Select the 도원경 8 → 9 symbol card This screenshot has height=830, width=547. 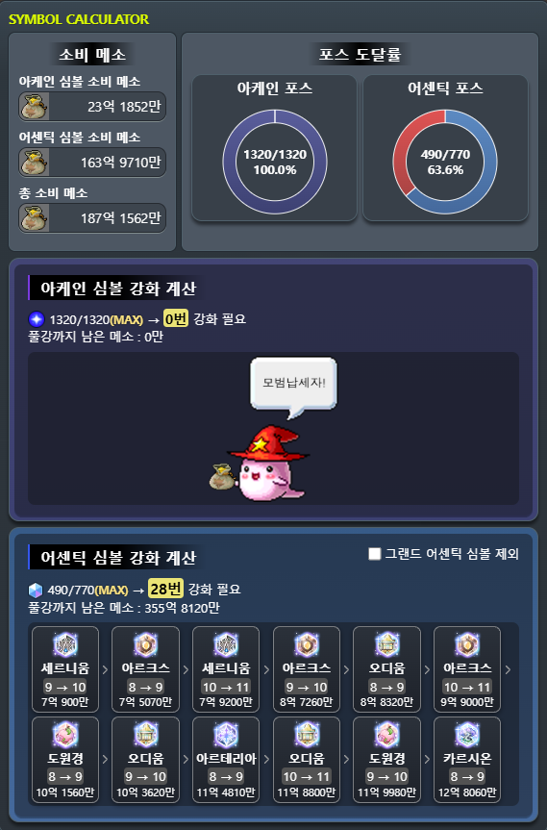[65, 760]
